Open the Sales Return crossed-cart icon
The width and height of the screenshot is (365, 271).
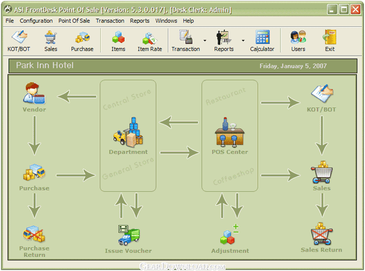click(x=322, y=233)
